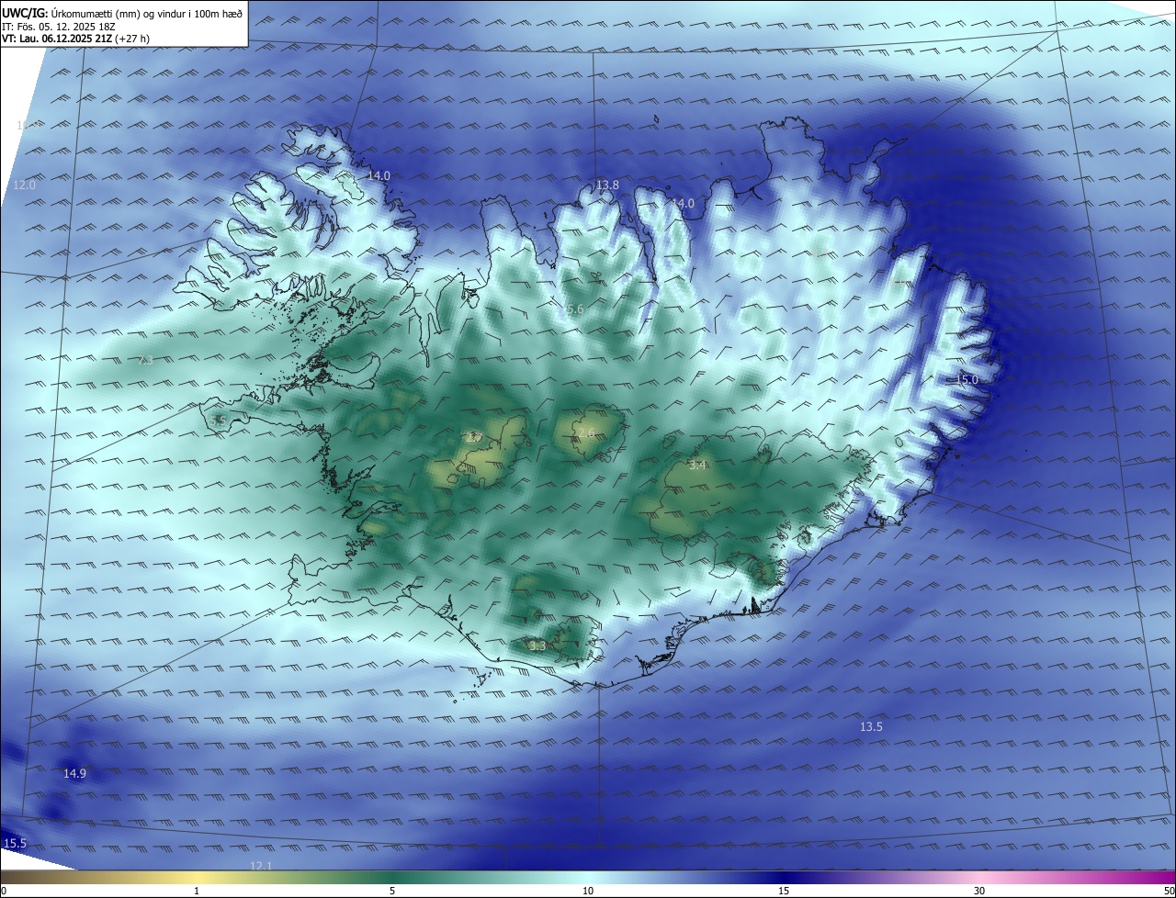Click the color scale tick label 1

(197, 891)
